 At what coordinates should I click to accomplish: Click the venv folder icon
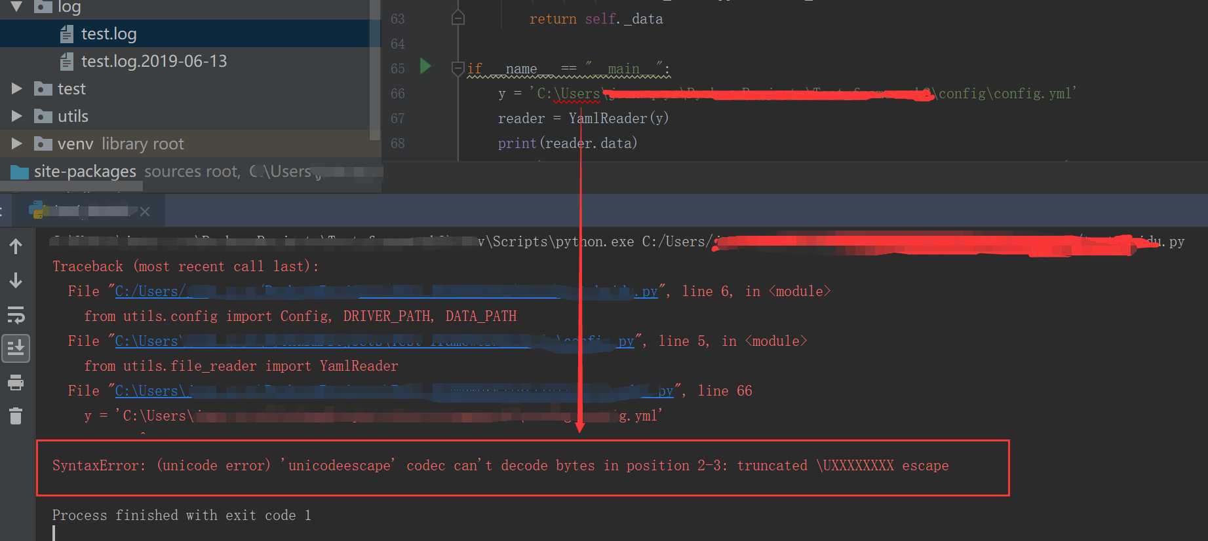tap(43, 144)
